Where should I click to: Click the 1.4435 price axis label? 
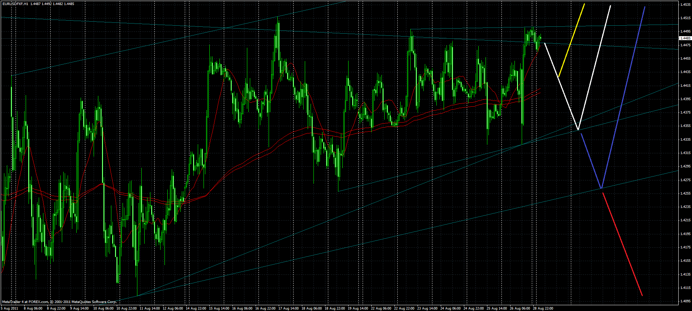(x=685, y=72)
